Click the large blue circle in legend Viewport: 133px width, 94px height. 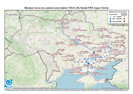(110, 19)
